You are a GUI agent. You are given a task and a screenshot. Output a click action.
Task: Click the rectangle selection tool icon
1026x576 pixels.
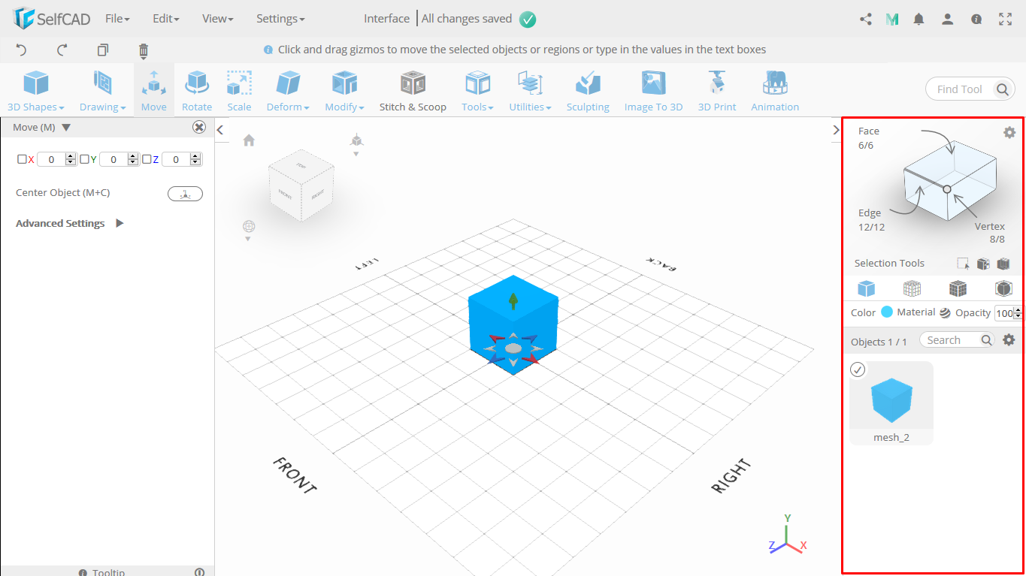pyautogui.click(x=963, y=263)
